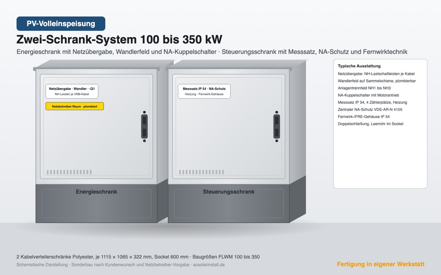Click the Steuerungsschrank base label

[229, 192]
